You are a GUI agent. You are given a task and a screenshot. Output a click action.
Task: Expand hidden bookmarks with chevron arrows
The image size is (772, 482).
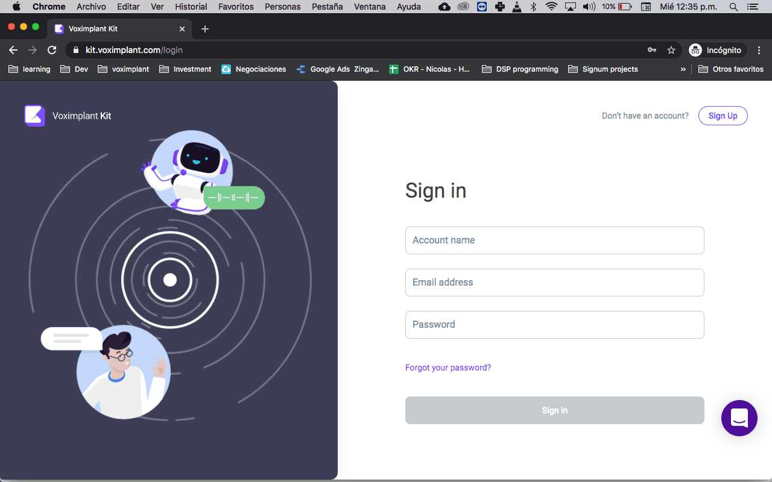pyautogui.click(x=683, y=69)
